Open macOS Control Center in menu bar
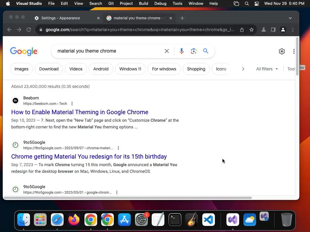This screenshot has height=232, width=310. click(x=257, y=3)
